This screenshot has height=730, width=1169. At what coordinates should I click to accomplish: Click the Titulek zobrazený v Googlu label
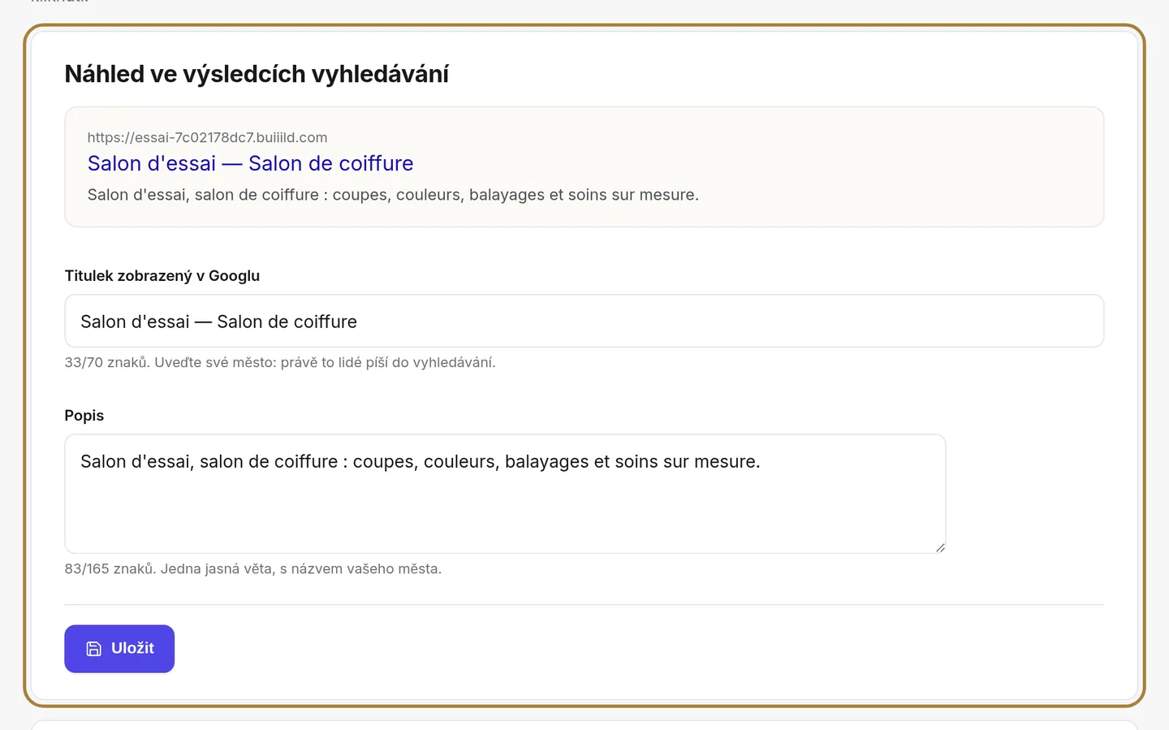pyautogui.click(x=162, y=275)
